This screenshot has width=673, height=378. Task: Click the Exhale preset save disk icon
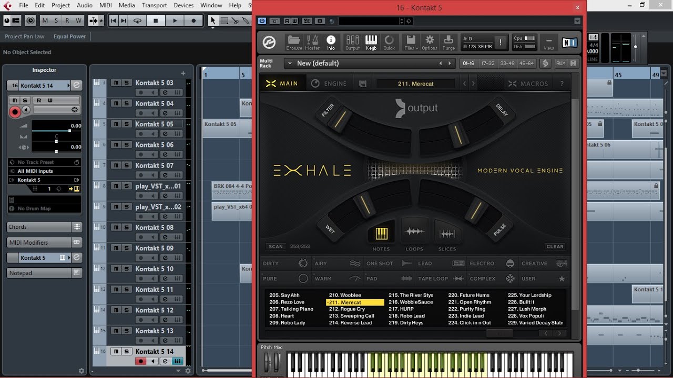tap(362, 83)
